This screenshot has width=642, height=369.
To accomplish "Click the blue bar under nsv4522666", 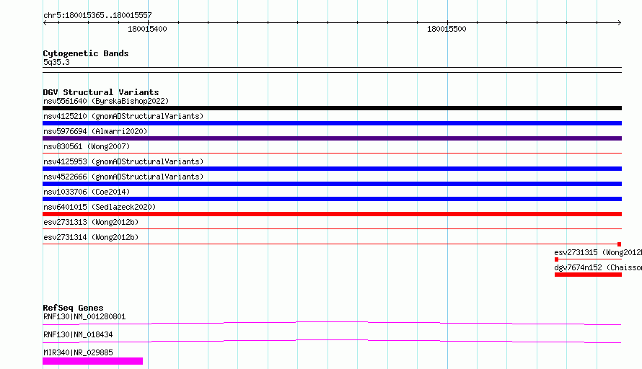I will [332, 184].
